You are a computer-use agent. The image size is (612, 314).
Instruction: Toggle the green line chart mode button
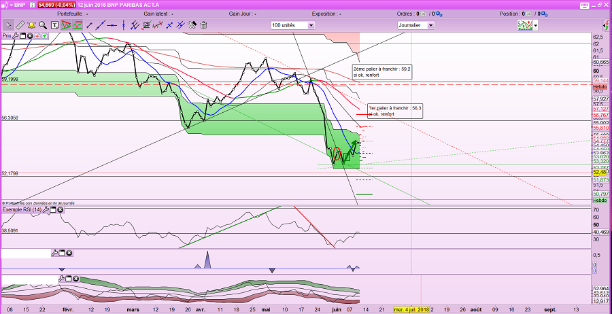78,25
